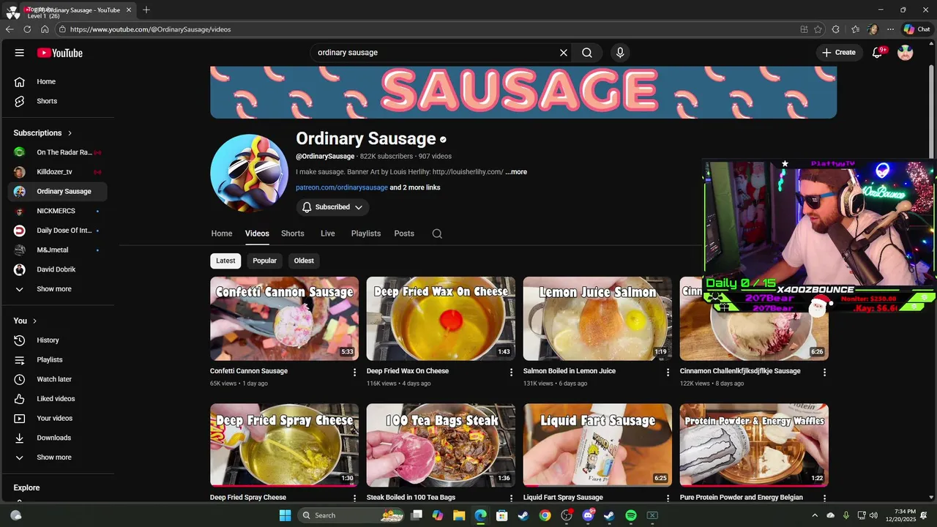This screenshot has height=527, width=937.
Task: Click the browser home button
Action: pyautogui.click(x=45, y=29)
